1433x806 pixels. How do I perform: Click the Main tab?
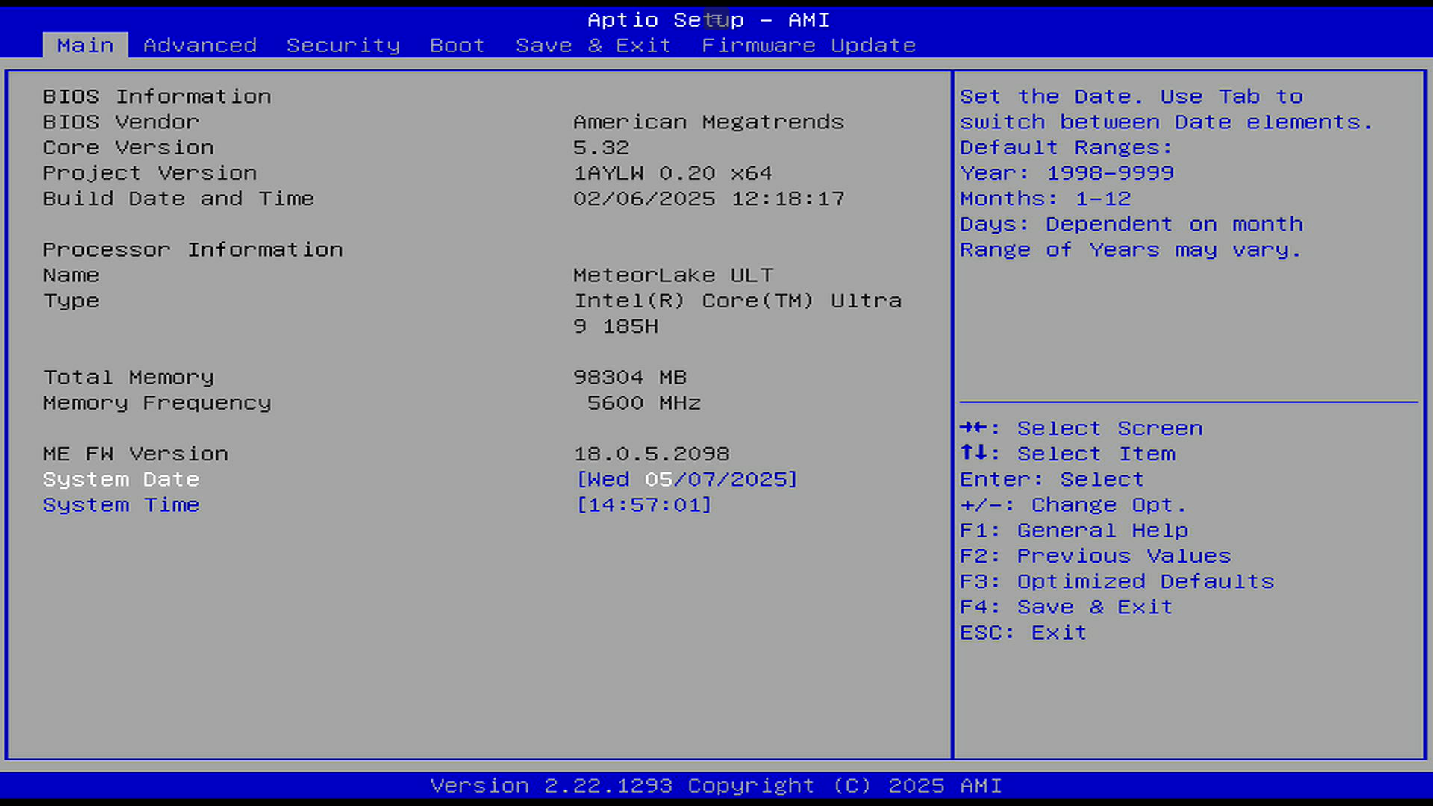[x=85, y=46]
